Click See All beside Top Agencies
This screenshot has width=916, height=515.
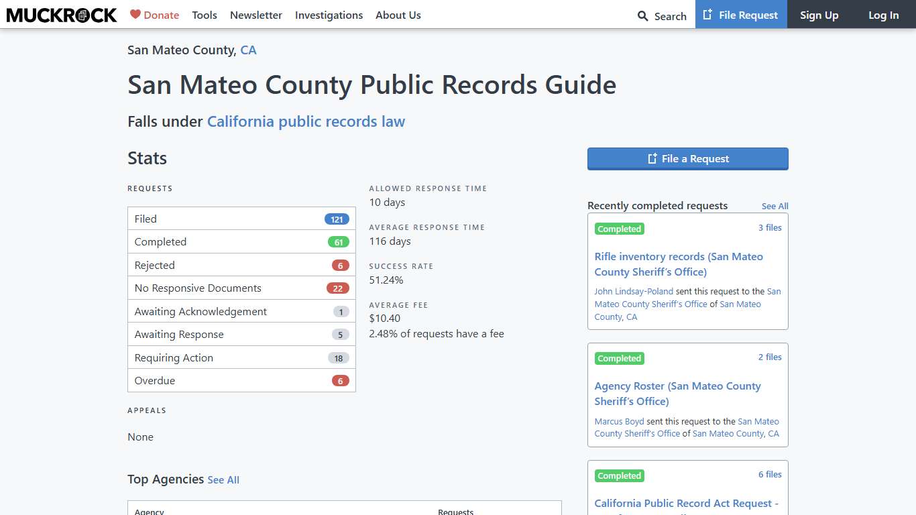223,480
